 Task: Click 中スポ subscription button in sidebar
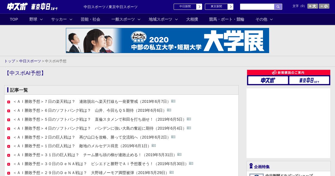point(268,80)
